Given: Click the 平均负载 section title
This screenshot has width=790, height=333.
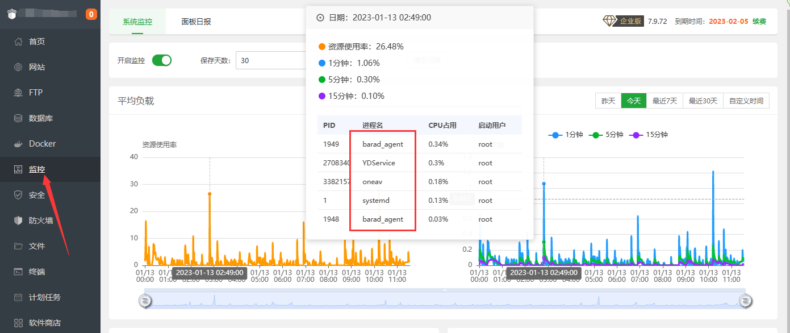Looking at the screenshot, I should [x=136, y=101].
